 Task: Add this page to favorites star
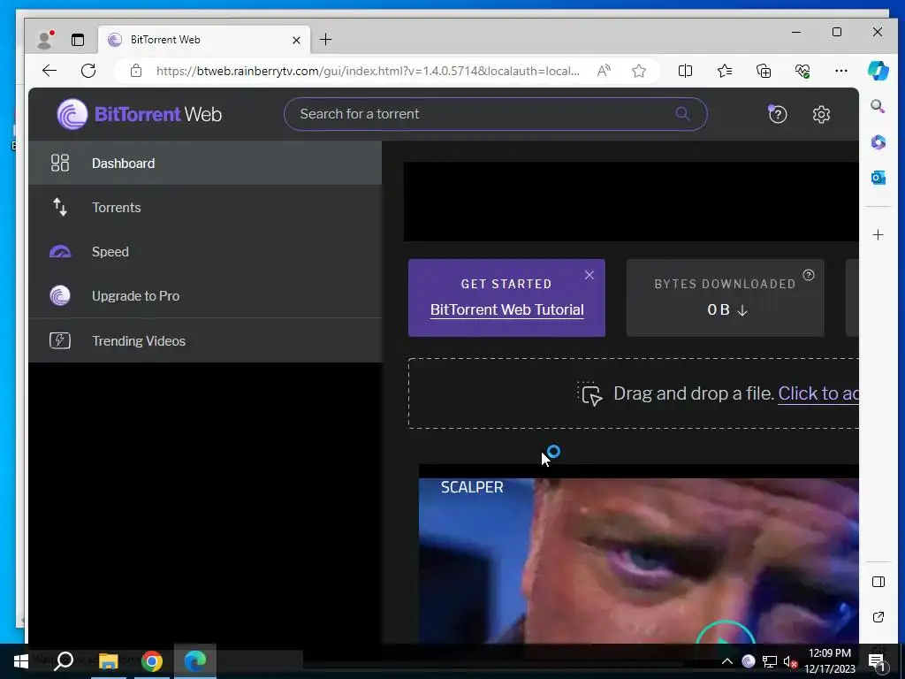[638, 71]
